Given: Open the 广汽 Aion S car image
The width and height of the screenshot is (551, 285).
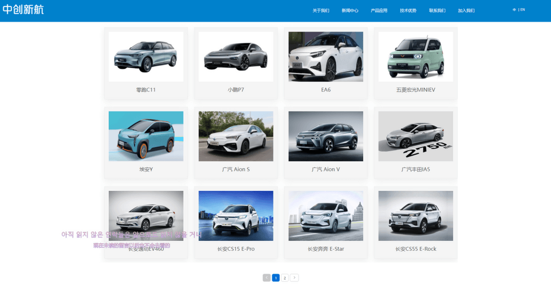Looking at the screenshot, I should [236, 136].
